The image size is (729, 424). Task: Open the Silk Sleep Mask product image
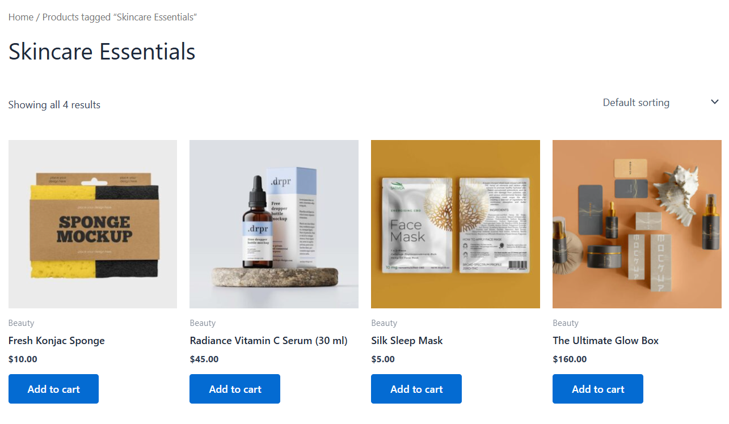pos(456,224)
